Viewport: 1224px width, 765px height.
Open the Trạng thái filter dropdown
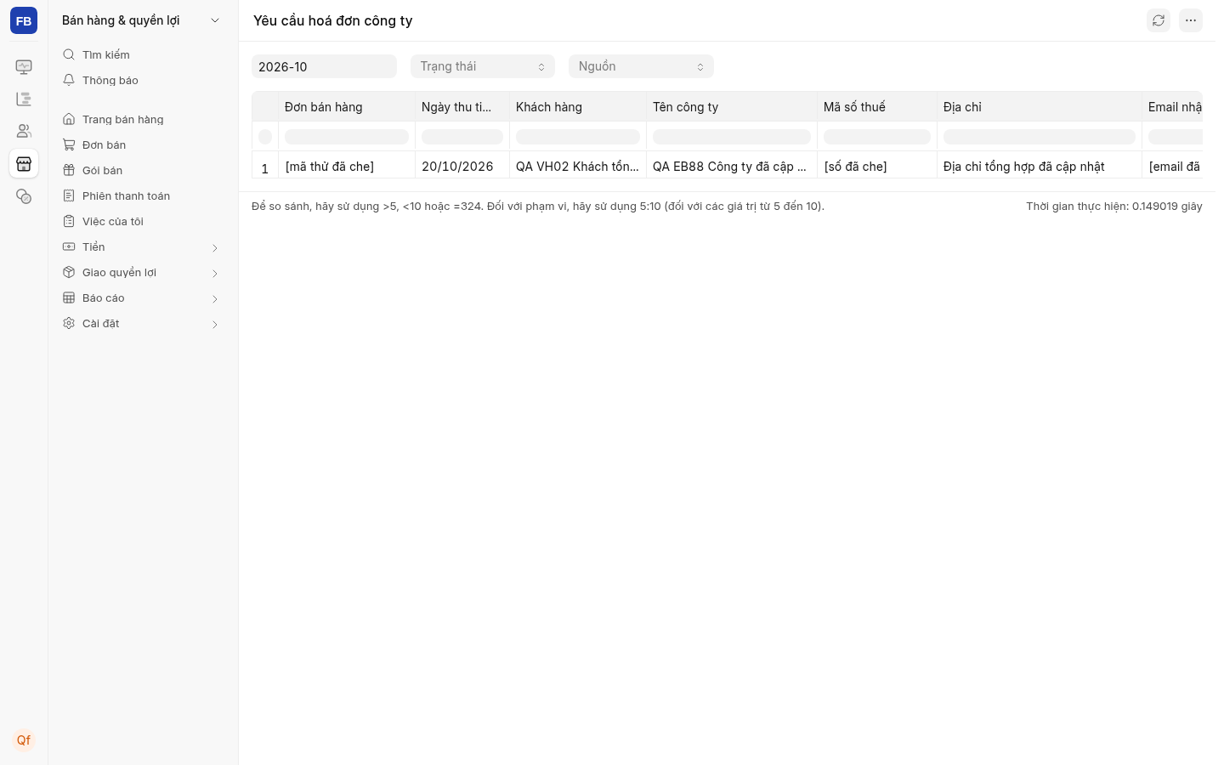[483, 66]
